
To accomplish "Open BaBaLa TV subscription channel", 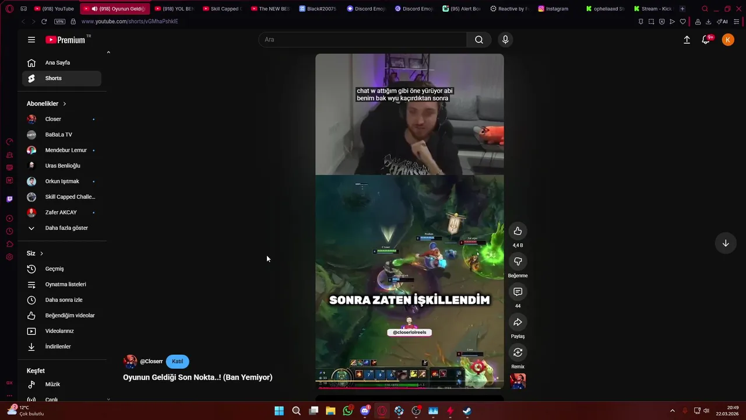I will 62,135.
